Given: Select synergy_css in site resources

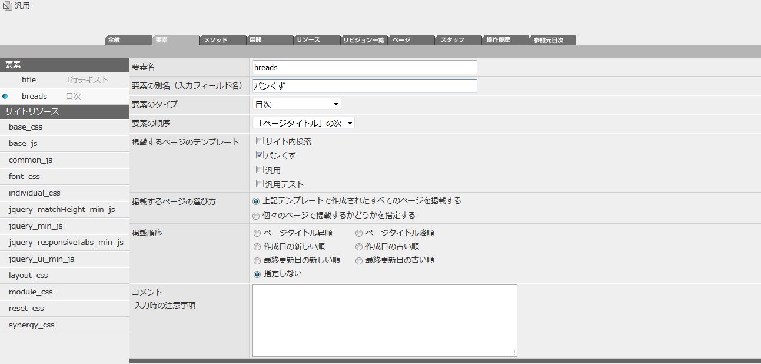Looking at the screenshot, I should click(32, 325).
